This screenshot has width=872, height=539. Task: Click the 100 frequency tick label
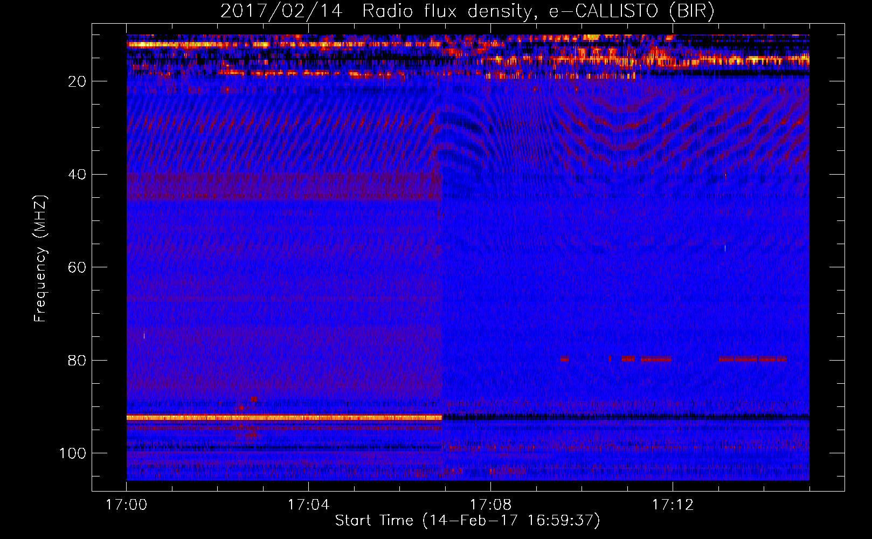tap(73, 453)
